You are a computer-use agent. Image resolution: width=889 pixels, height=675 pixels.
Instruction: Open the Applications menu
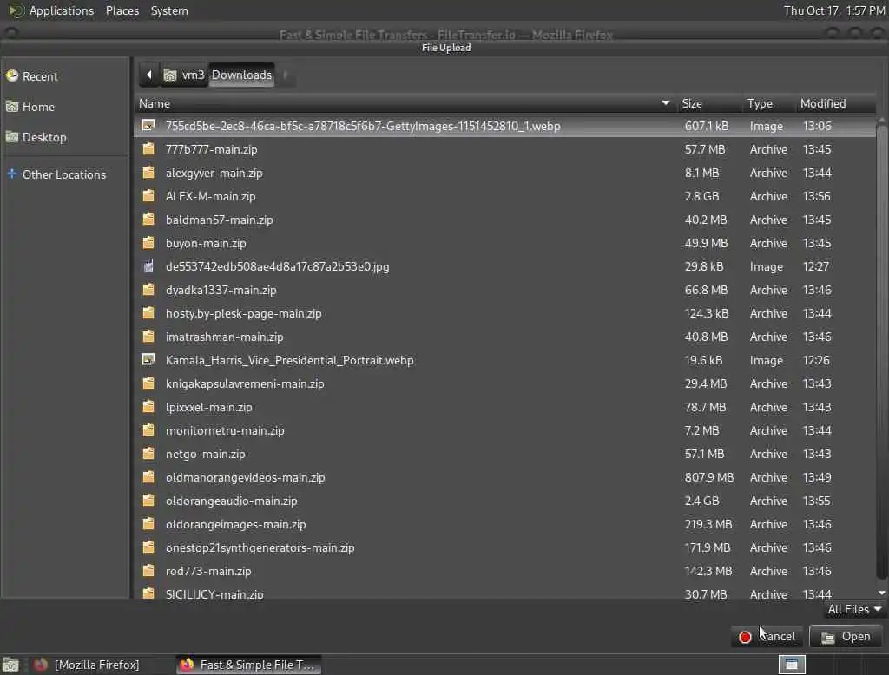coord(62,10)
